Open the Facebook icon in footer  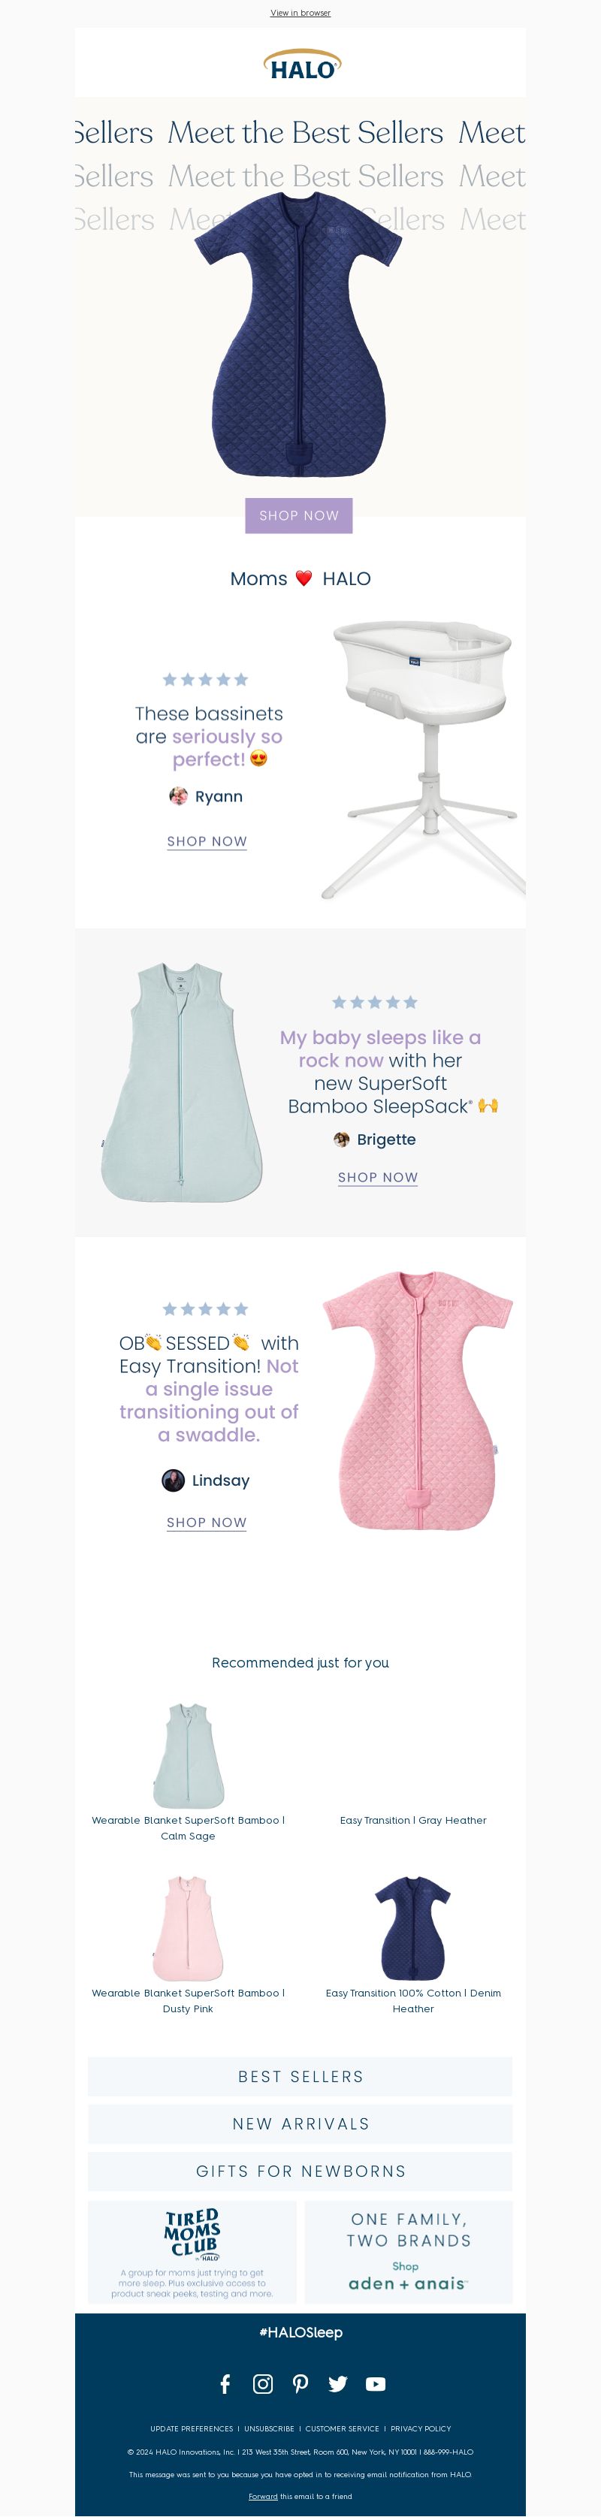click(225, 2383)
